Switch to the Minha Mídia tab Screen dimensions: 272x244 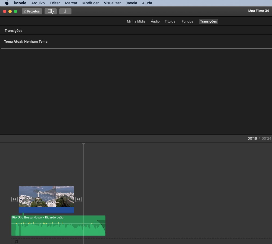click(x=136, y=21)
